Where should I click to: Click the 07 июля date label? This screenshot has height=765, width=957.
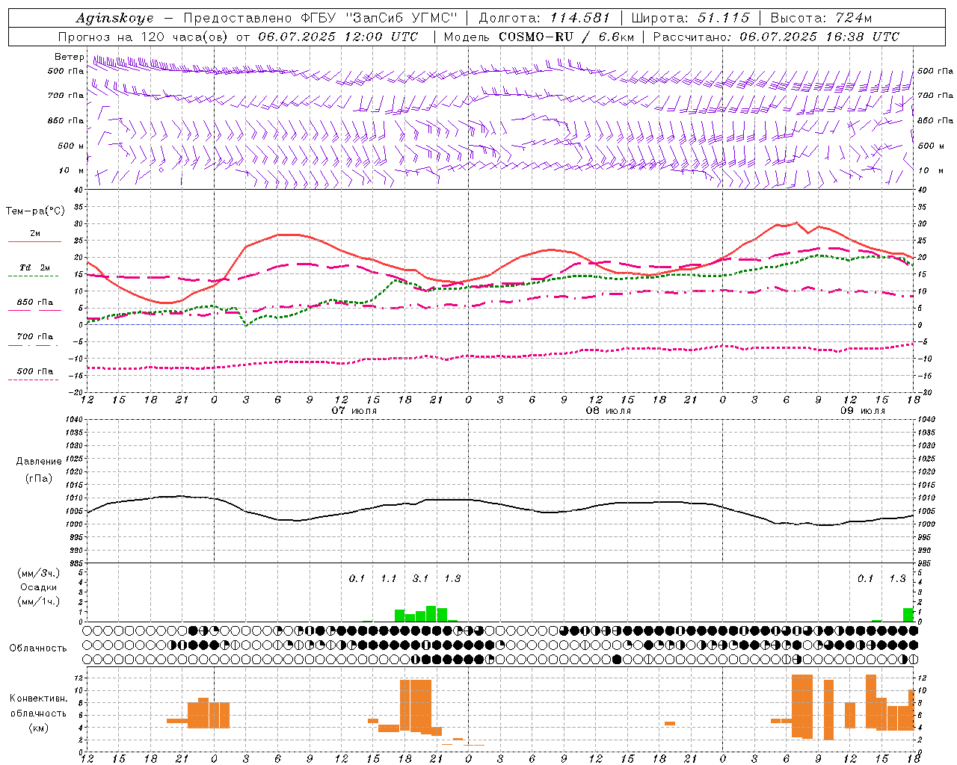click(354, 411)
